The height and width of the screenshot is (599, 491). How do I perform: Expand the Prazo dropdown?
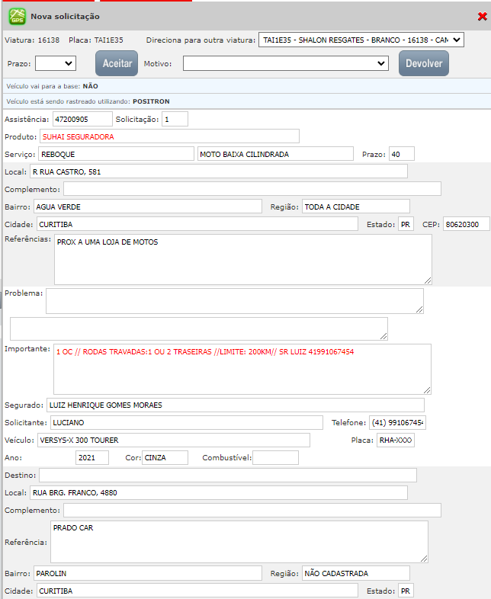pos(56,64)
